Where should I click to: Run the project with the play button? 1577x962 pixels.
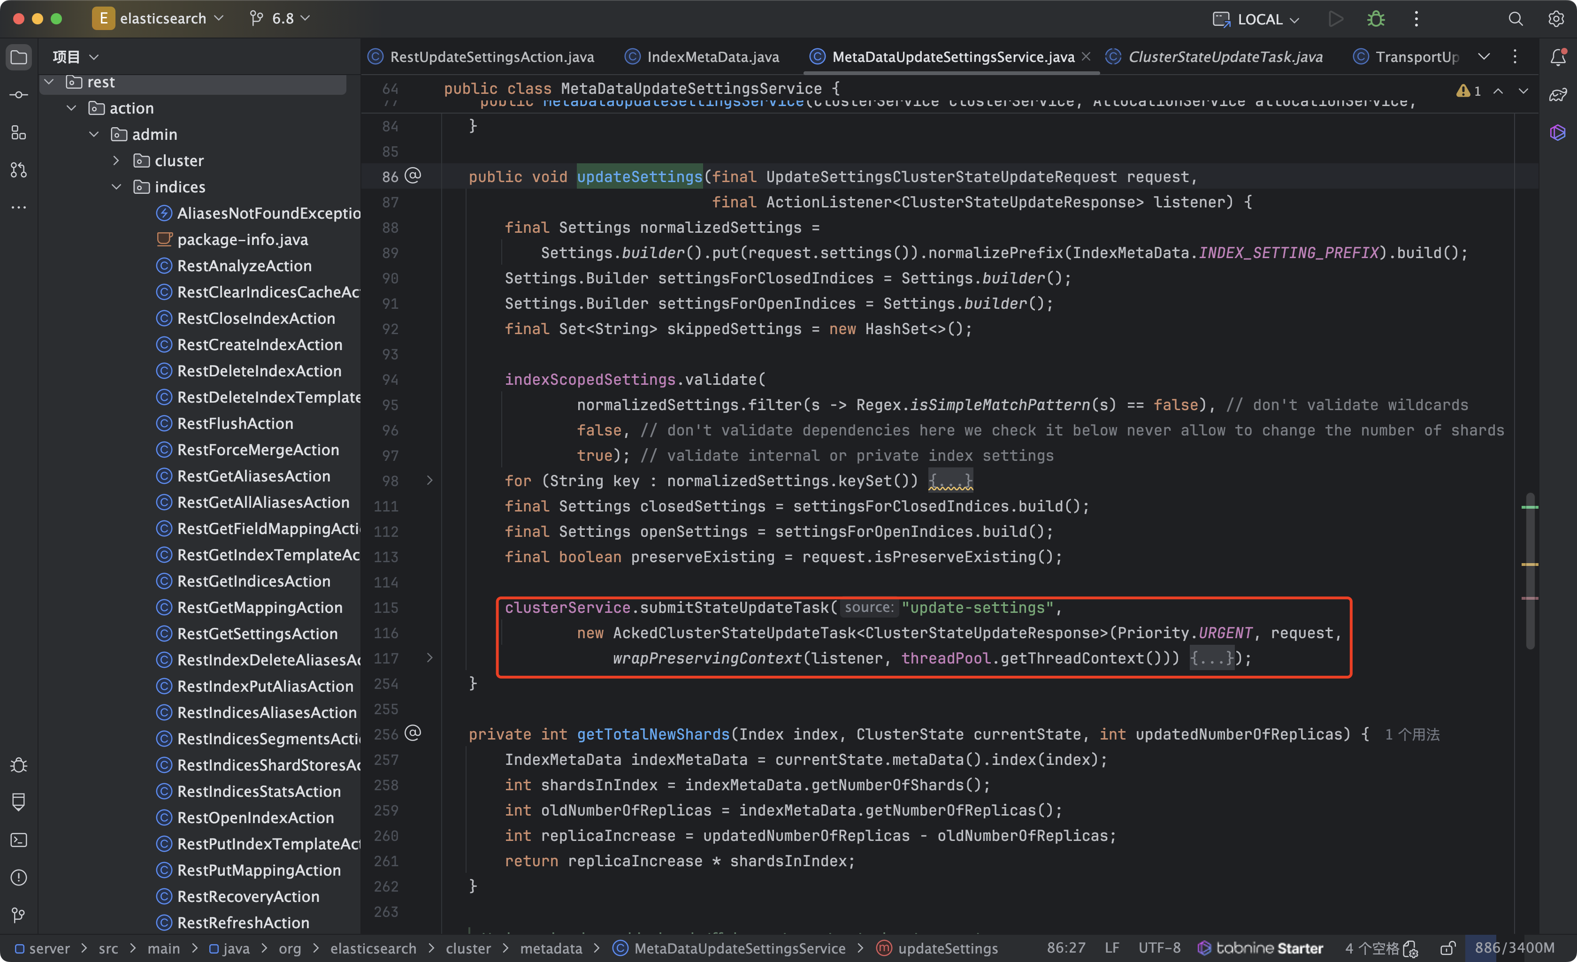[x=1336, y=19]
